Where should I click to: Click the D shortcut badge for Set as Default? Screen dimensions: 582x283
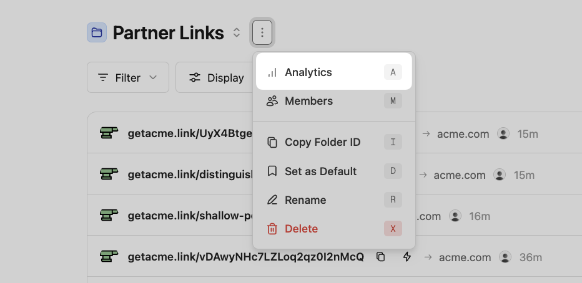(393, 171)
